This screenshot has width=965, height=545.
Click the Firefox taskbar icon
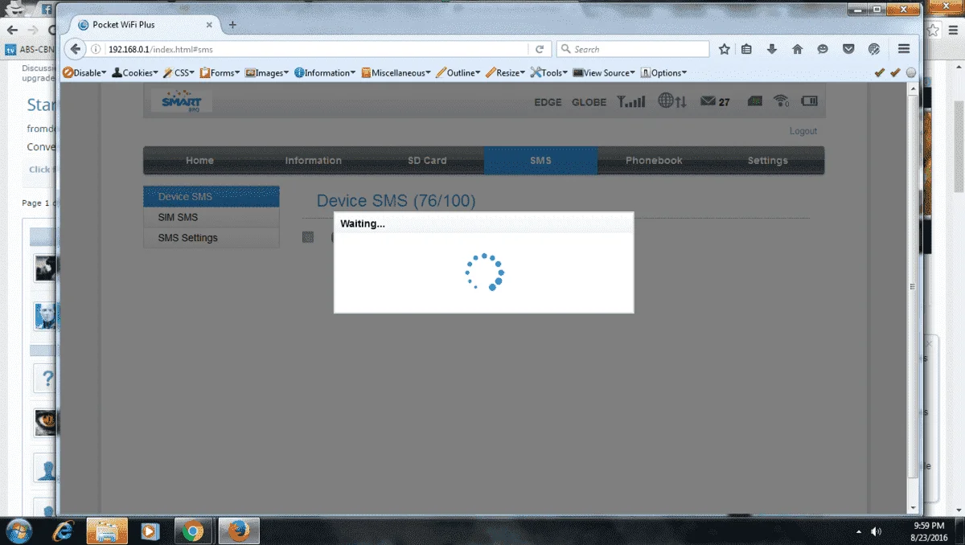(x=238, y=531)
